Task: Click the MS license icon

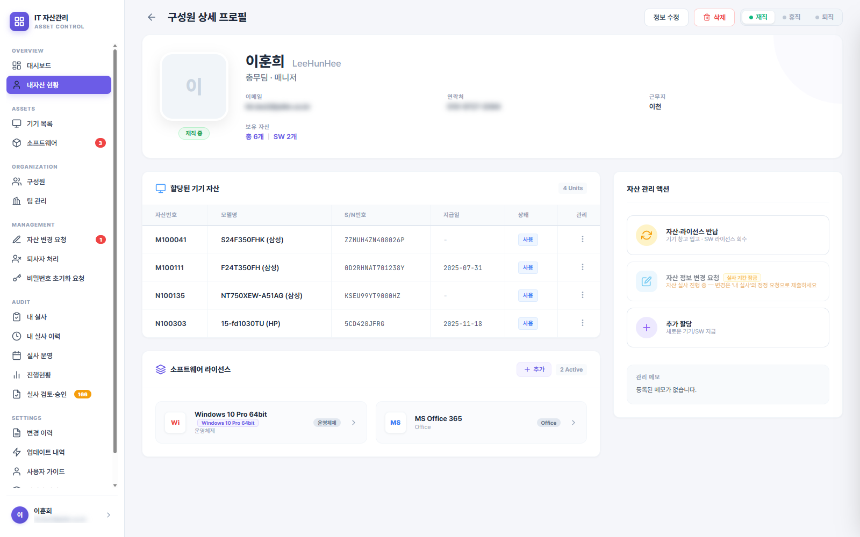Action: (x=396, y=423)
